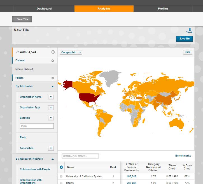The width and height of the screenshot is (203, 184).
Task: Open Dataset settings gear
Action: point(53,60)
